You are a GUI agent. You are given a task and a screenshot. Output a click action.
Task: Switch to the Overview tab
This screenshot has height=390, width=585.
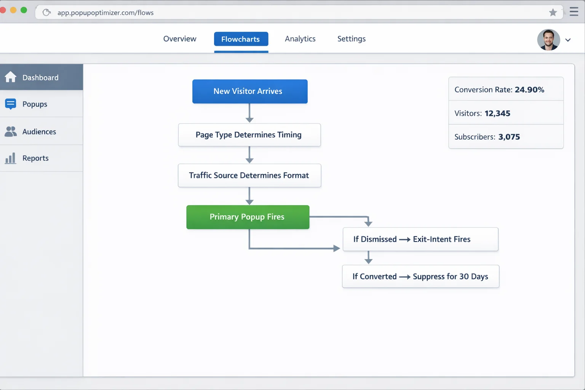(x=179, y=38)
